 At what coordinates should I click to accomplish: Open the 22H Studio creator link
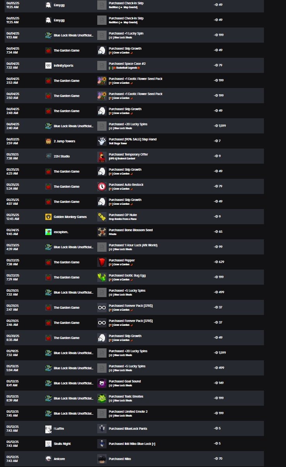(x=62, y=156)
